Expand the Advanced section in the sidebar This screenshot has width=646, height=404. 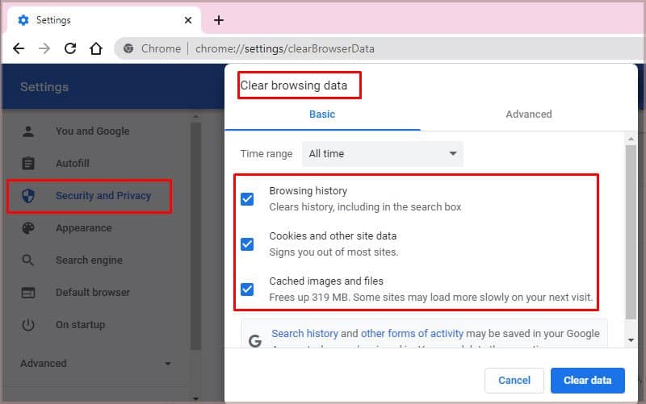point(95,363)
